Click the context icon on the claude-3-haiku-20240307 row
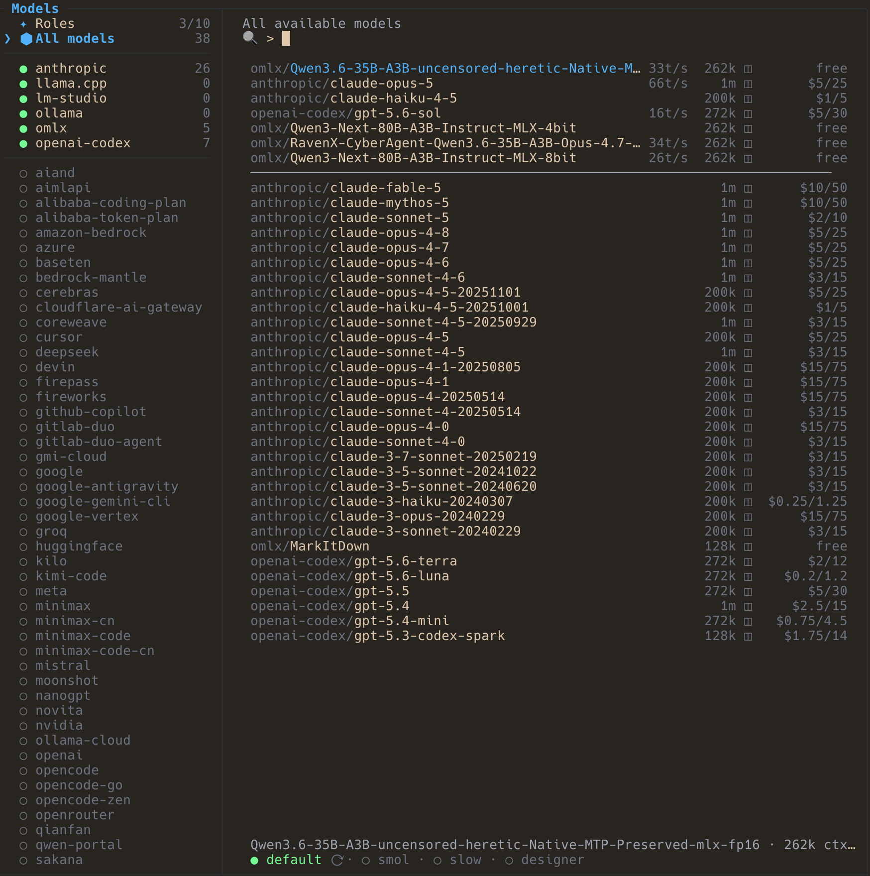Screen dimensions: 870x876 tap(748, 502)
